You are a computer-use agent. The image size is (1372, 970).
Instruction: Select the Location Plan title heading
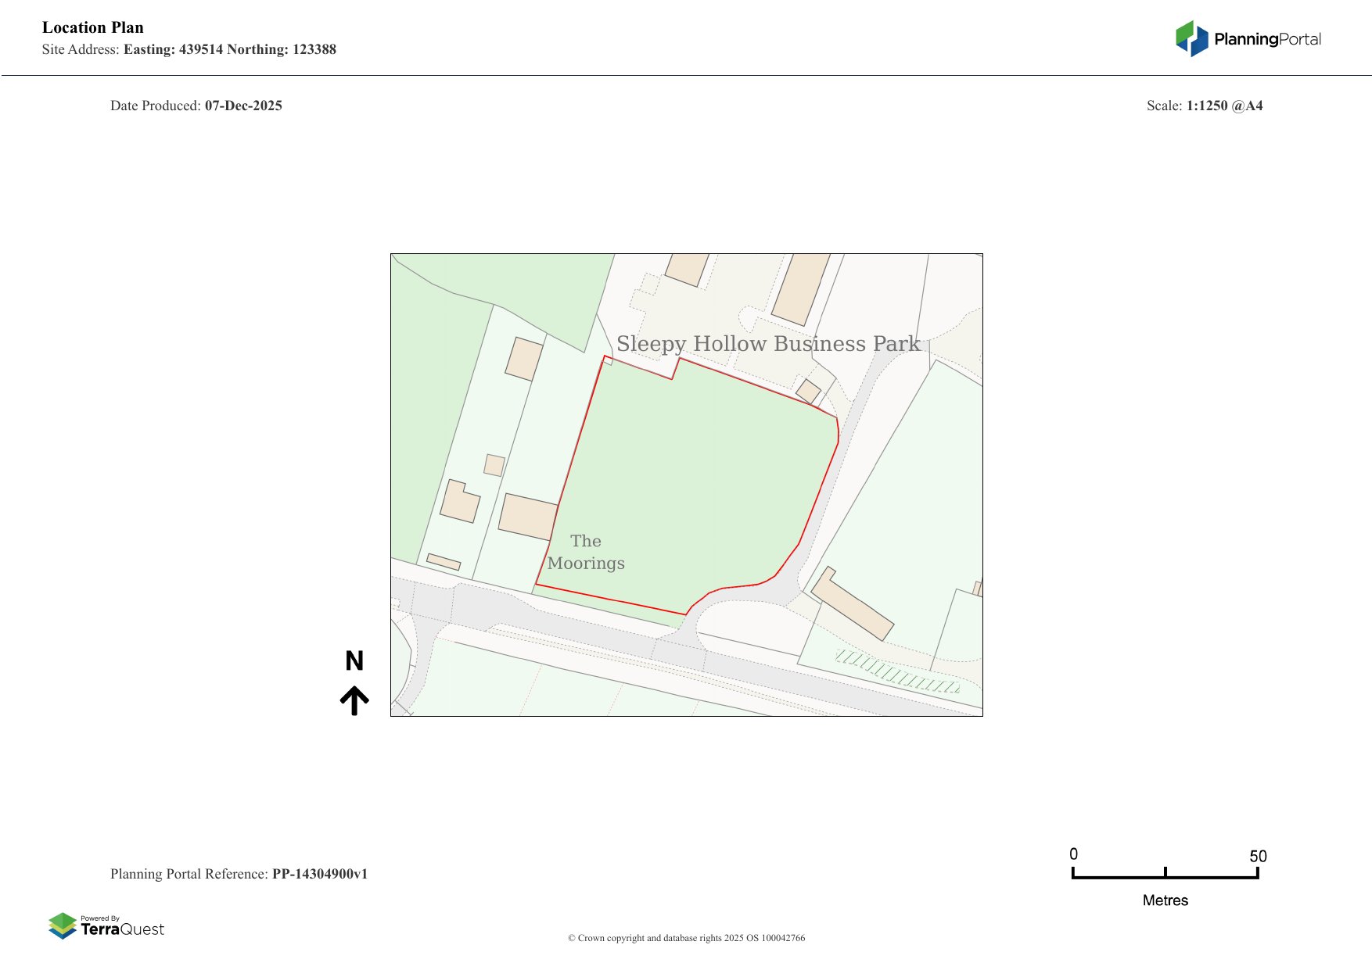[x=93, y=27]
